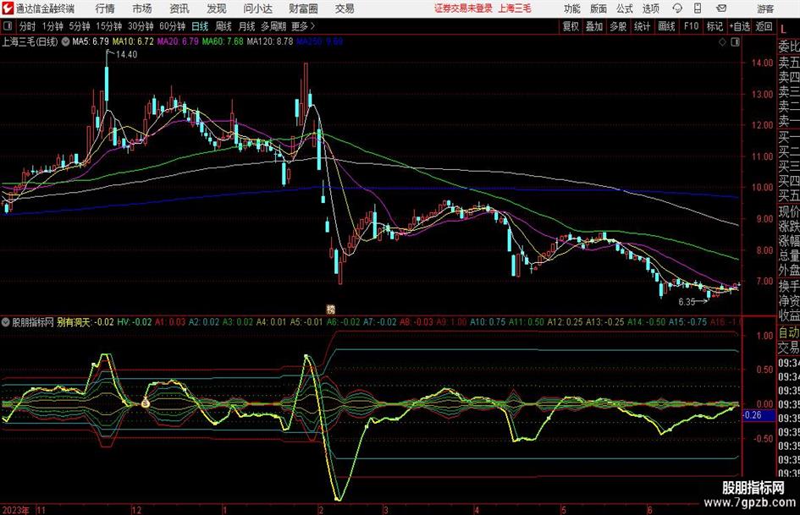The height and width of the screenshot is (515, 800).
Task: Open the 发现 menu
Action: [217, 8]
